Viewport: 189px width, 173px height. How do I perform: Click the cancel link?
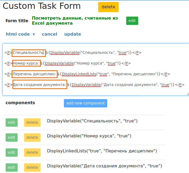pos(49,34)
